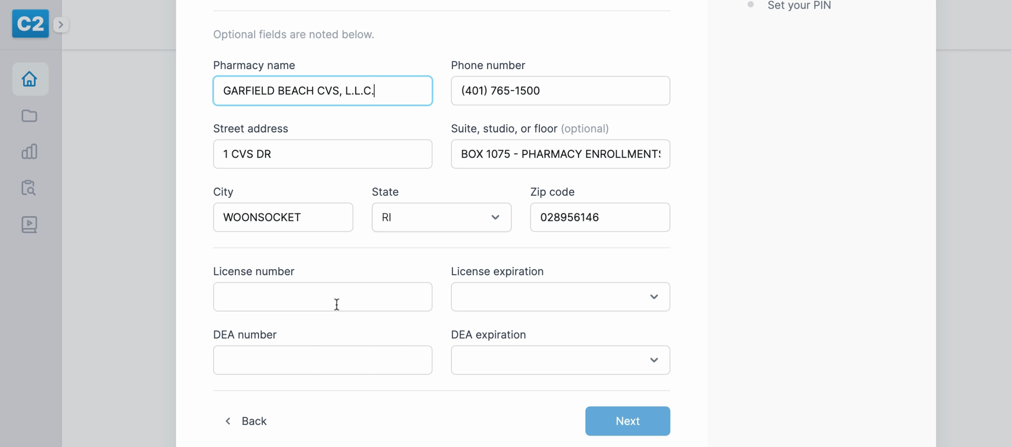Click the DEA number input field
Viewport: 1011px width, 447px height.
323,360
